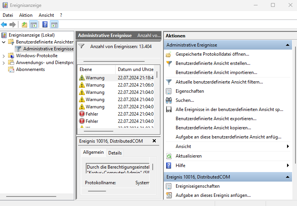297x206 pixels.
Task: Click the Abonnements folder icon
Action: point(11,69)
